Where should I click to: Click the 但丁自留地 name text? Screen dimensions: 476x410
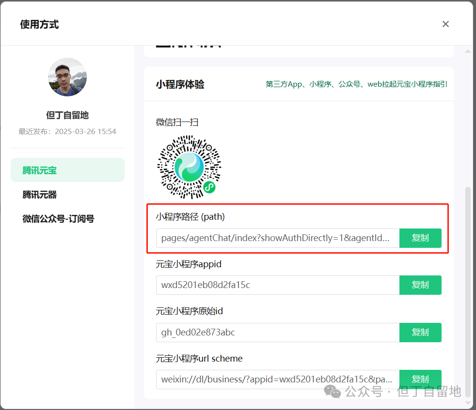[x=67, y=115]
